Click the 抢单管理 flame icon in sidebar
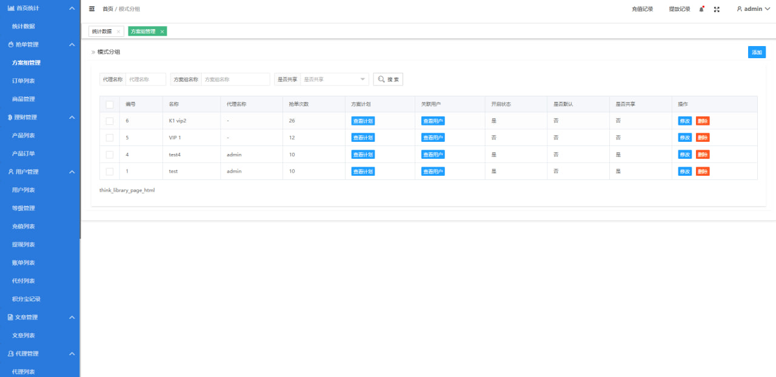 10,45
